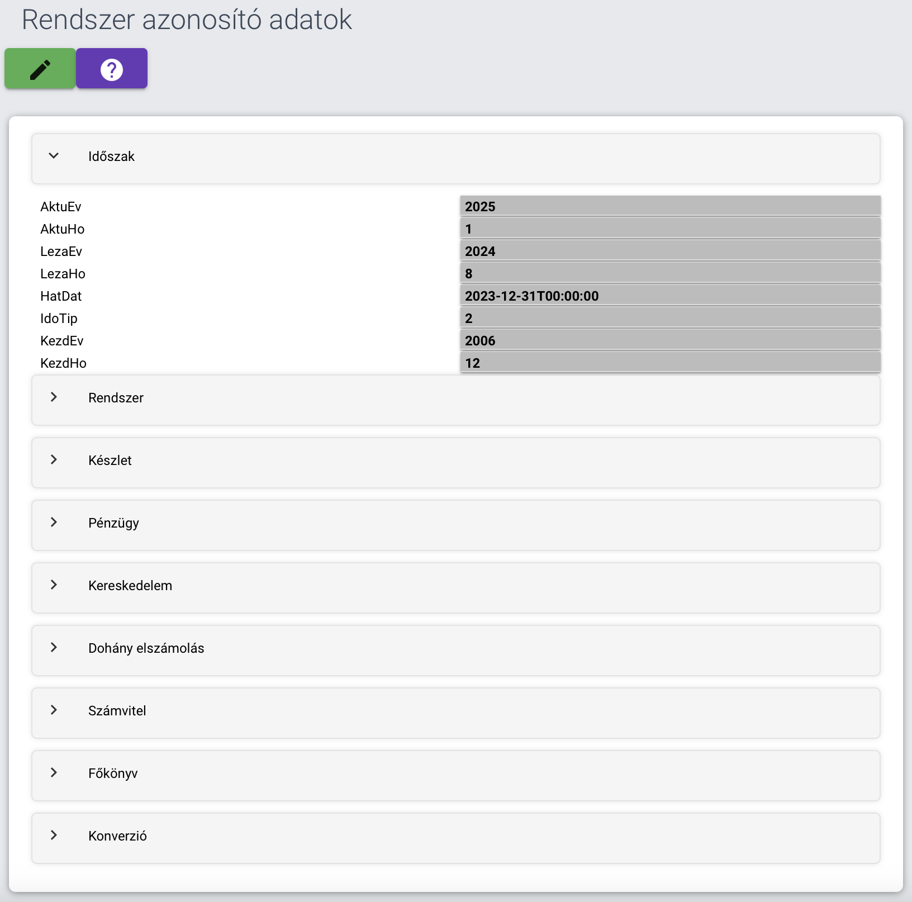Click the green pencil edit button
The width and height of the screenshot is (912, 902).
(40, 69)
